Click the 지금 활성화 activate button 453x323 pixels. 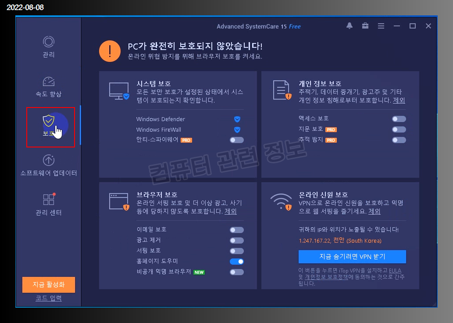49,284
